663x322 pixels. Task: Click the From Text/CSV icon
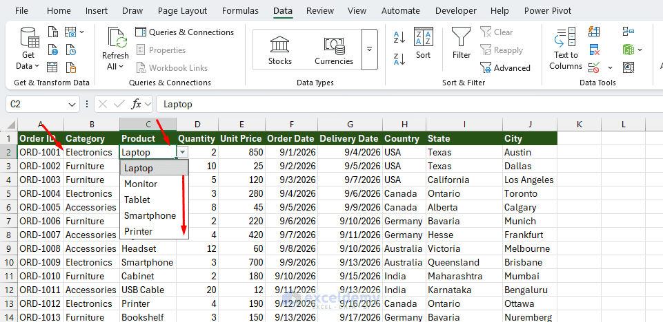53,32
